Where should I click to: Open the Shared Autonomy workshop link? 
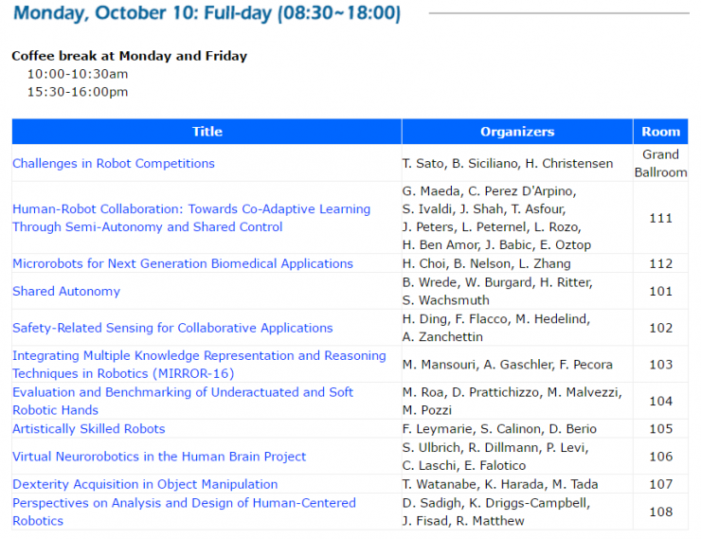pos(66,292)
